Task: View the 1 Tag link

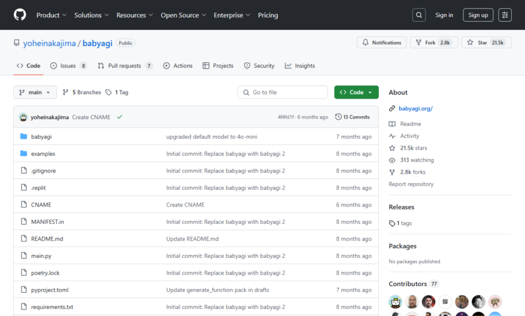Action: (117, 92)
